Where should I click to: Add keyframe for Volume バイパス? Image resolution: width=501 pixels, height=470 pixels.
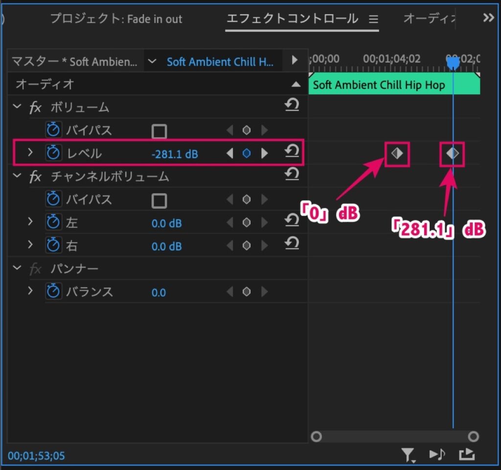pos(247,130)
